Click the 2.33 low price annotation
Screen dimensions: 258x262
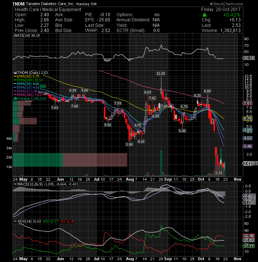[x=219, y=173]
